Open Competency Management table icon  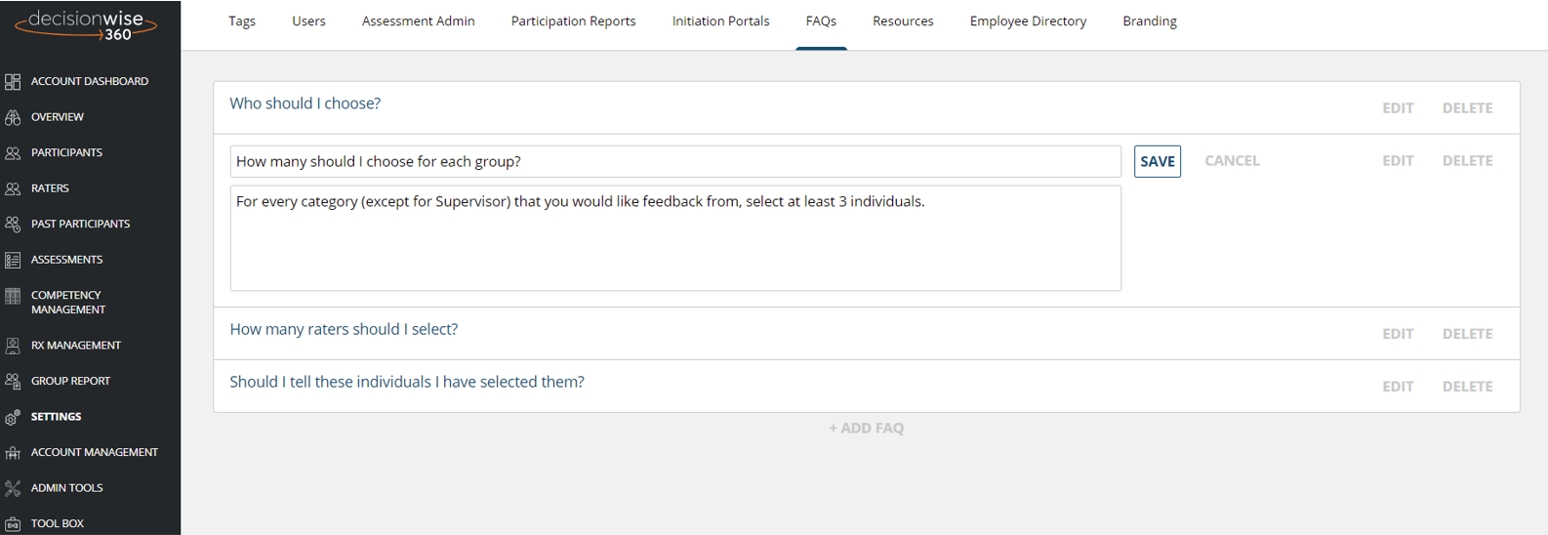click(13, 296)
